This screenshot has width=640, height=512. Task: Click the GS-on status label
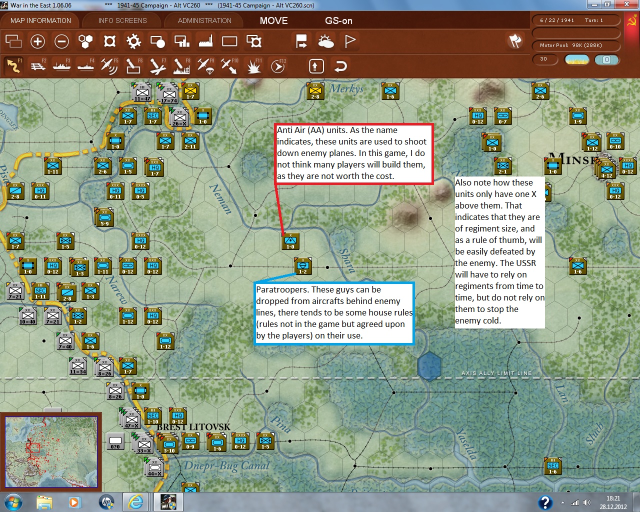[338, 20]
